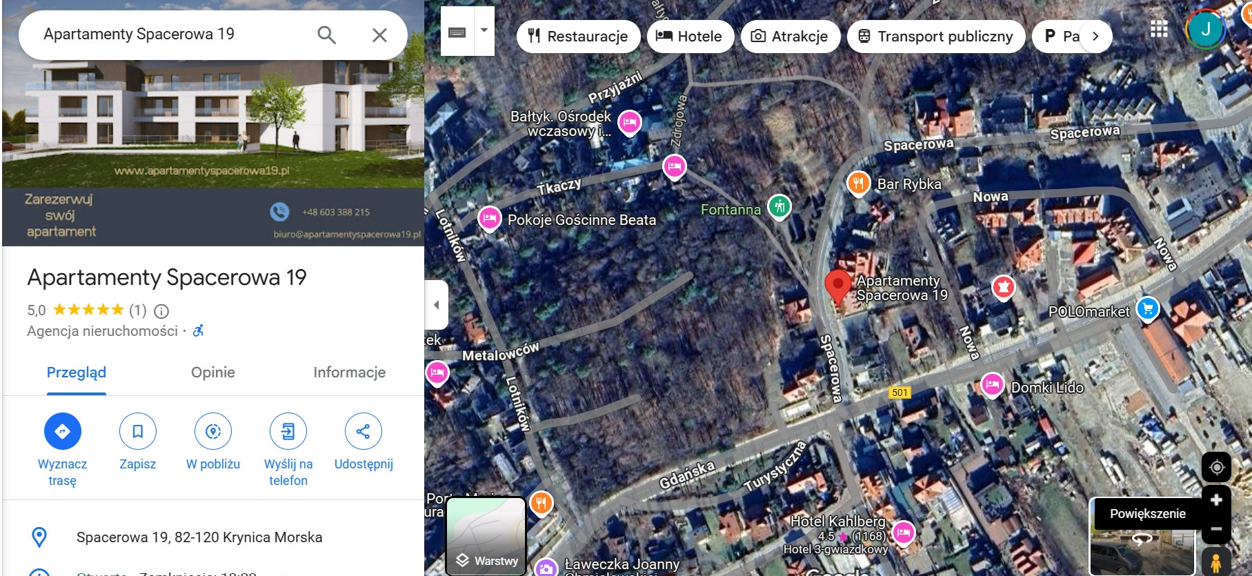Screen dimensions: 1252x576
Task: Save place with Zapisz icon
Action: click(137, 431)
